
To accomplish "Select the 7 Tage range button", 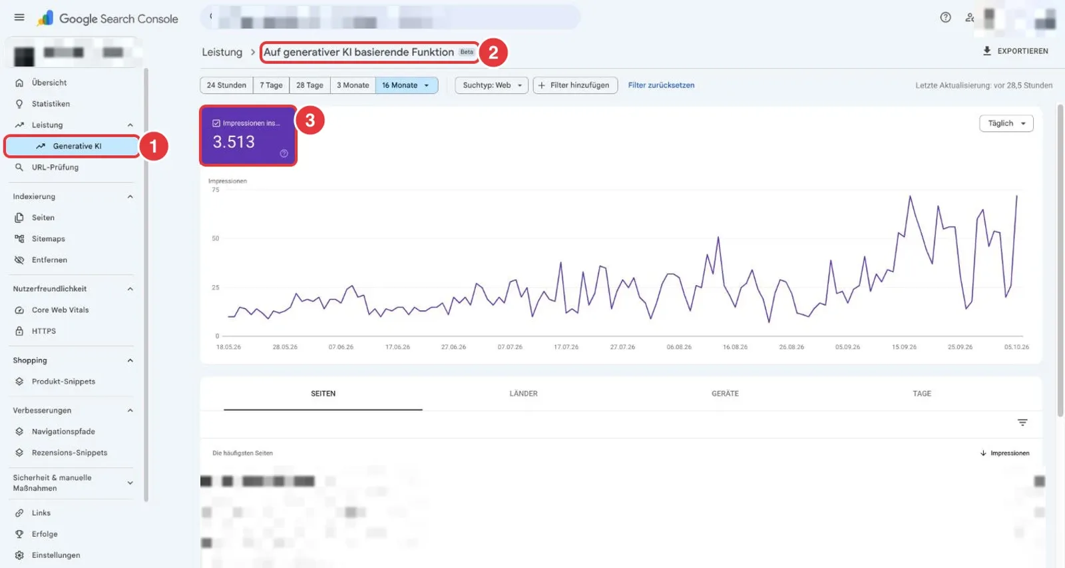I will 272,85.
